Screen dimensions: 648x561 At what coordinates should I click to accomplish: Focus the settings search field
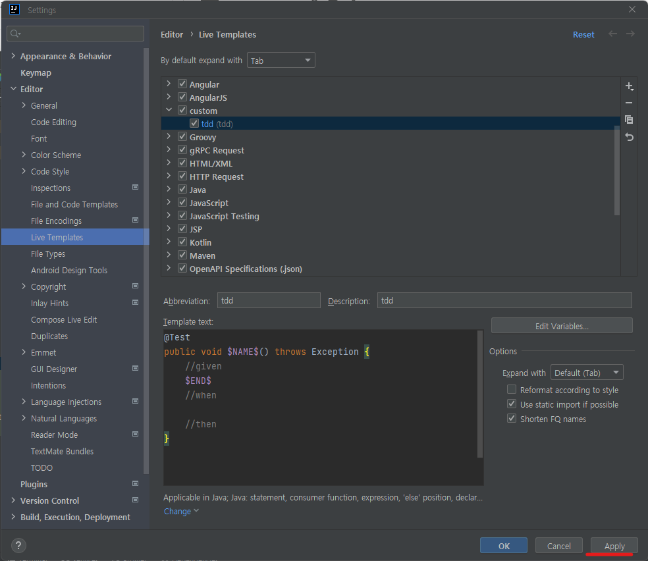(x=75, y=34)
